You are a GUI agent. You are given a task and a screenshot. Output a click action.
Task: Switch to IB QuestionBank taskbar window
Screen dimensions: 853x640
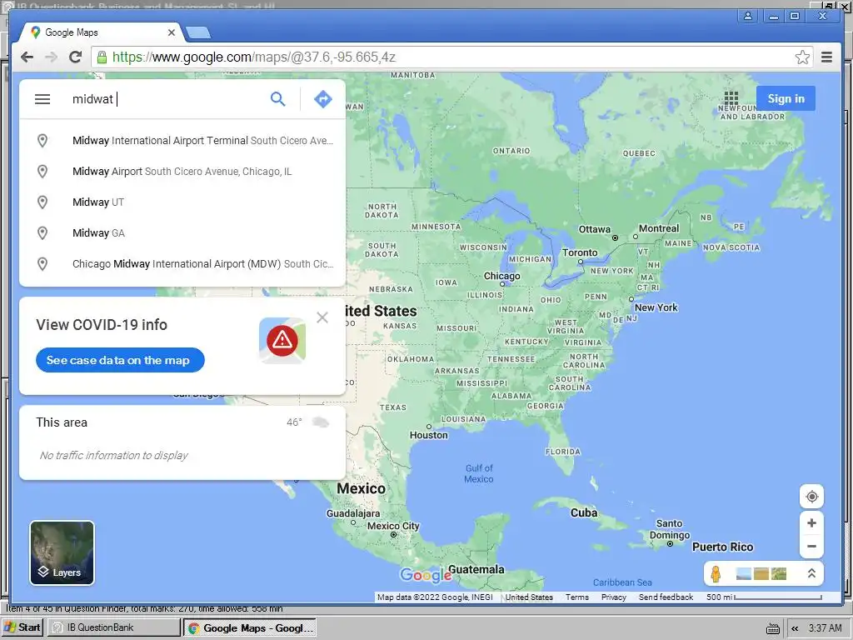pyautogui.click(x=113, y=627)
